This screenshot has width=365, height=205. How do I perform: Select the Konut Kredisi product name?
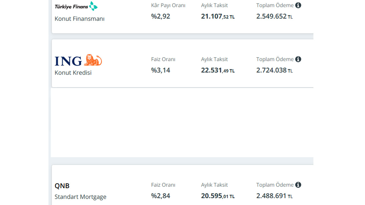(73, 73)
